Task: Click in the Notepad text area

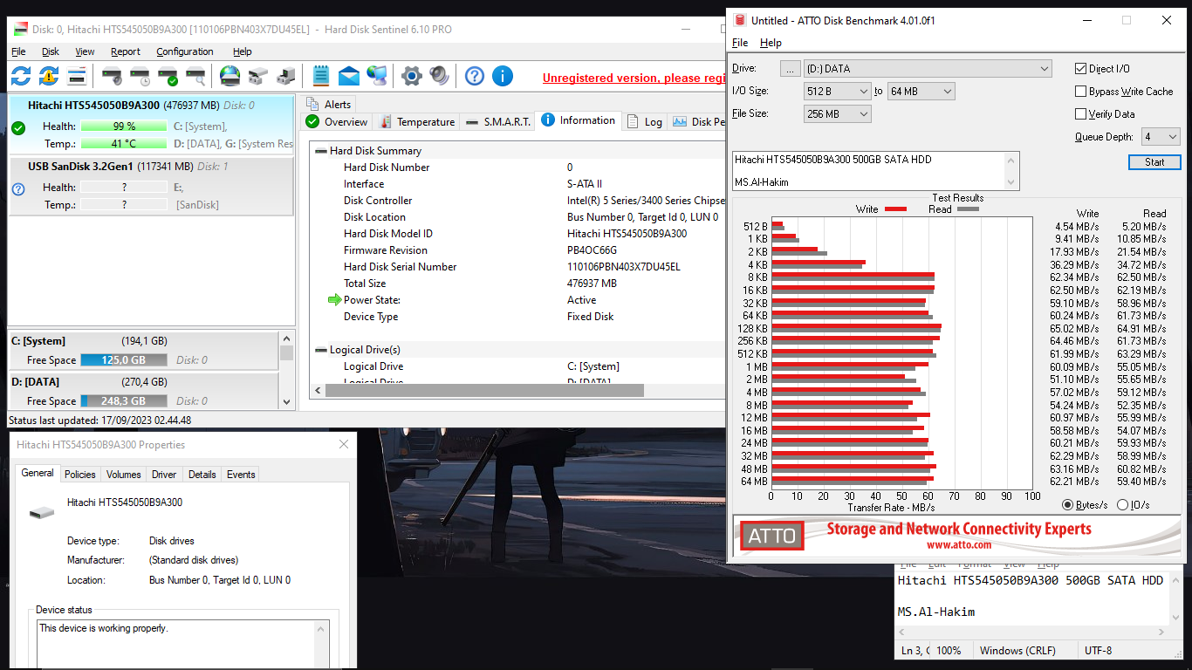Action: tap(1031, 598)
